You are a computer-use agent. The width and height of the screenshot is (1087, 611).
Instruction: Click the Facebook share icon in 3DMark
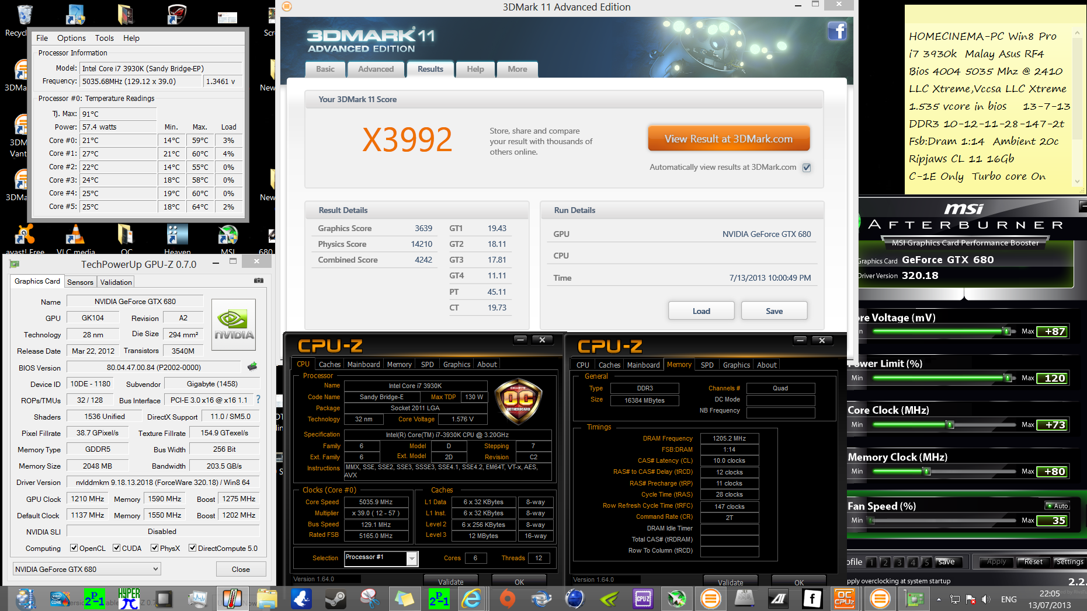click(837, 31)
